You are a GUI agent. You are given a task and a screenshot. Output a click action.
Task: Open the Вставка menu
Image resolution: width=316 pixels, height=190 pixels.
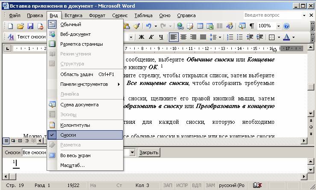tap(74, 15)
